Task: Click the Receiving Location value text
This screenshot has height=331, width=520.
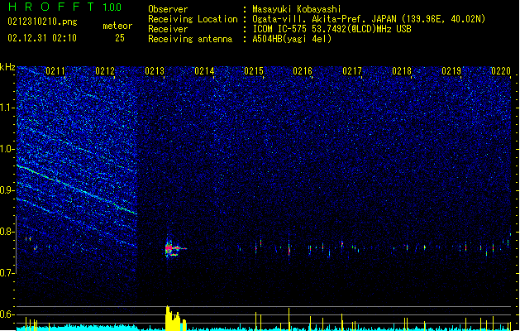Action: point(369,19)
